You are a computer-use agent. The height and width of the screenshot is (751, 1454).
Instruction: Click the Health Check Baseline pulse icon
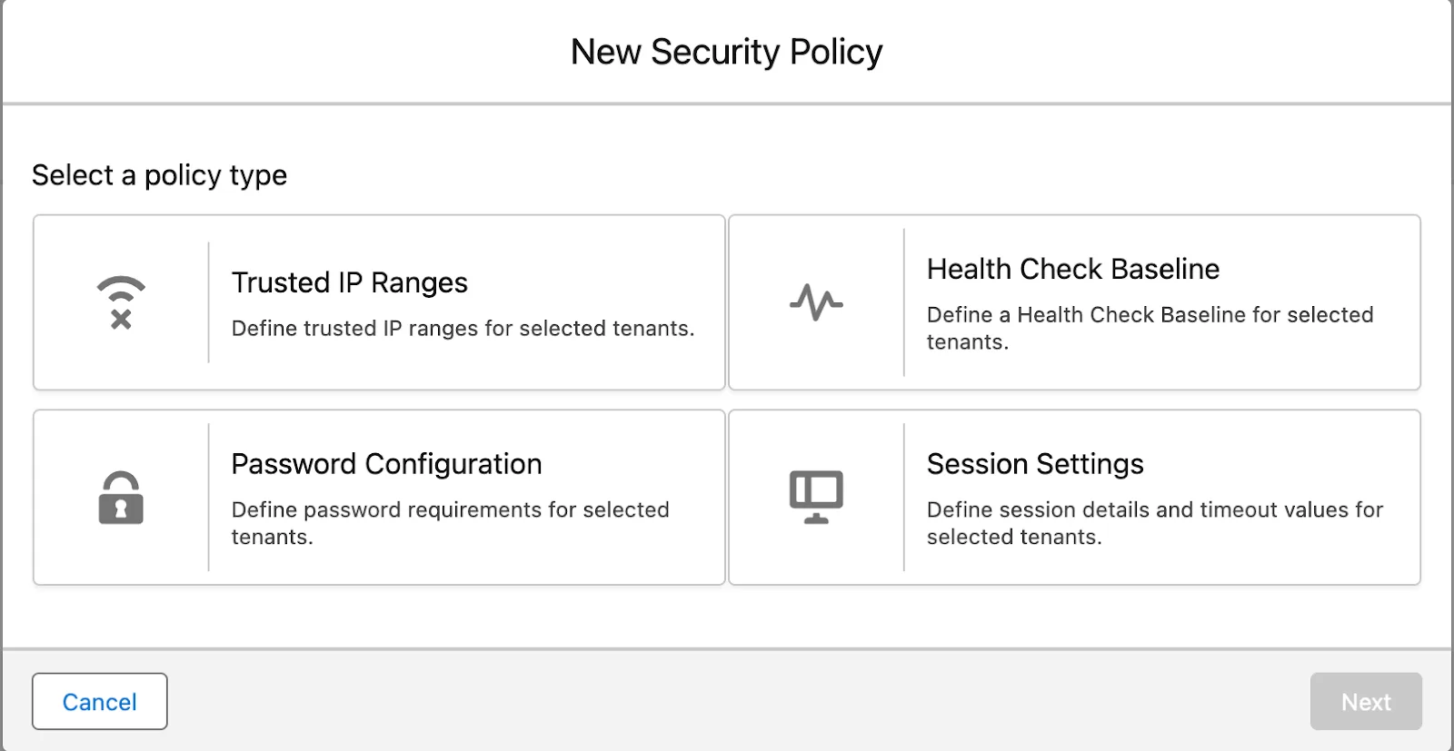pyautogui.click(x=816, y=302)
